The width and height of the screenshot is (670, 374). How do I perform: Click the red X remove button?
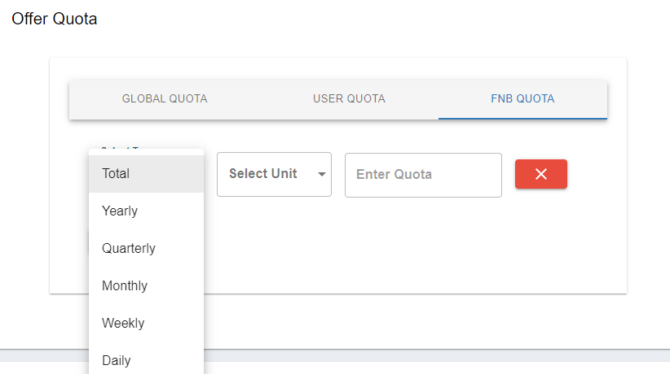[540, 174]
